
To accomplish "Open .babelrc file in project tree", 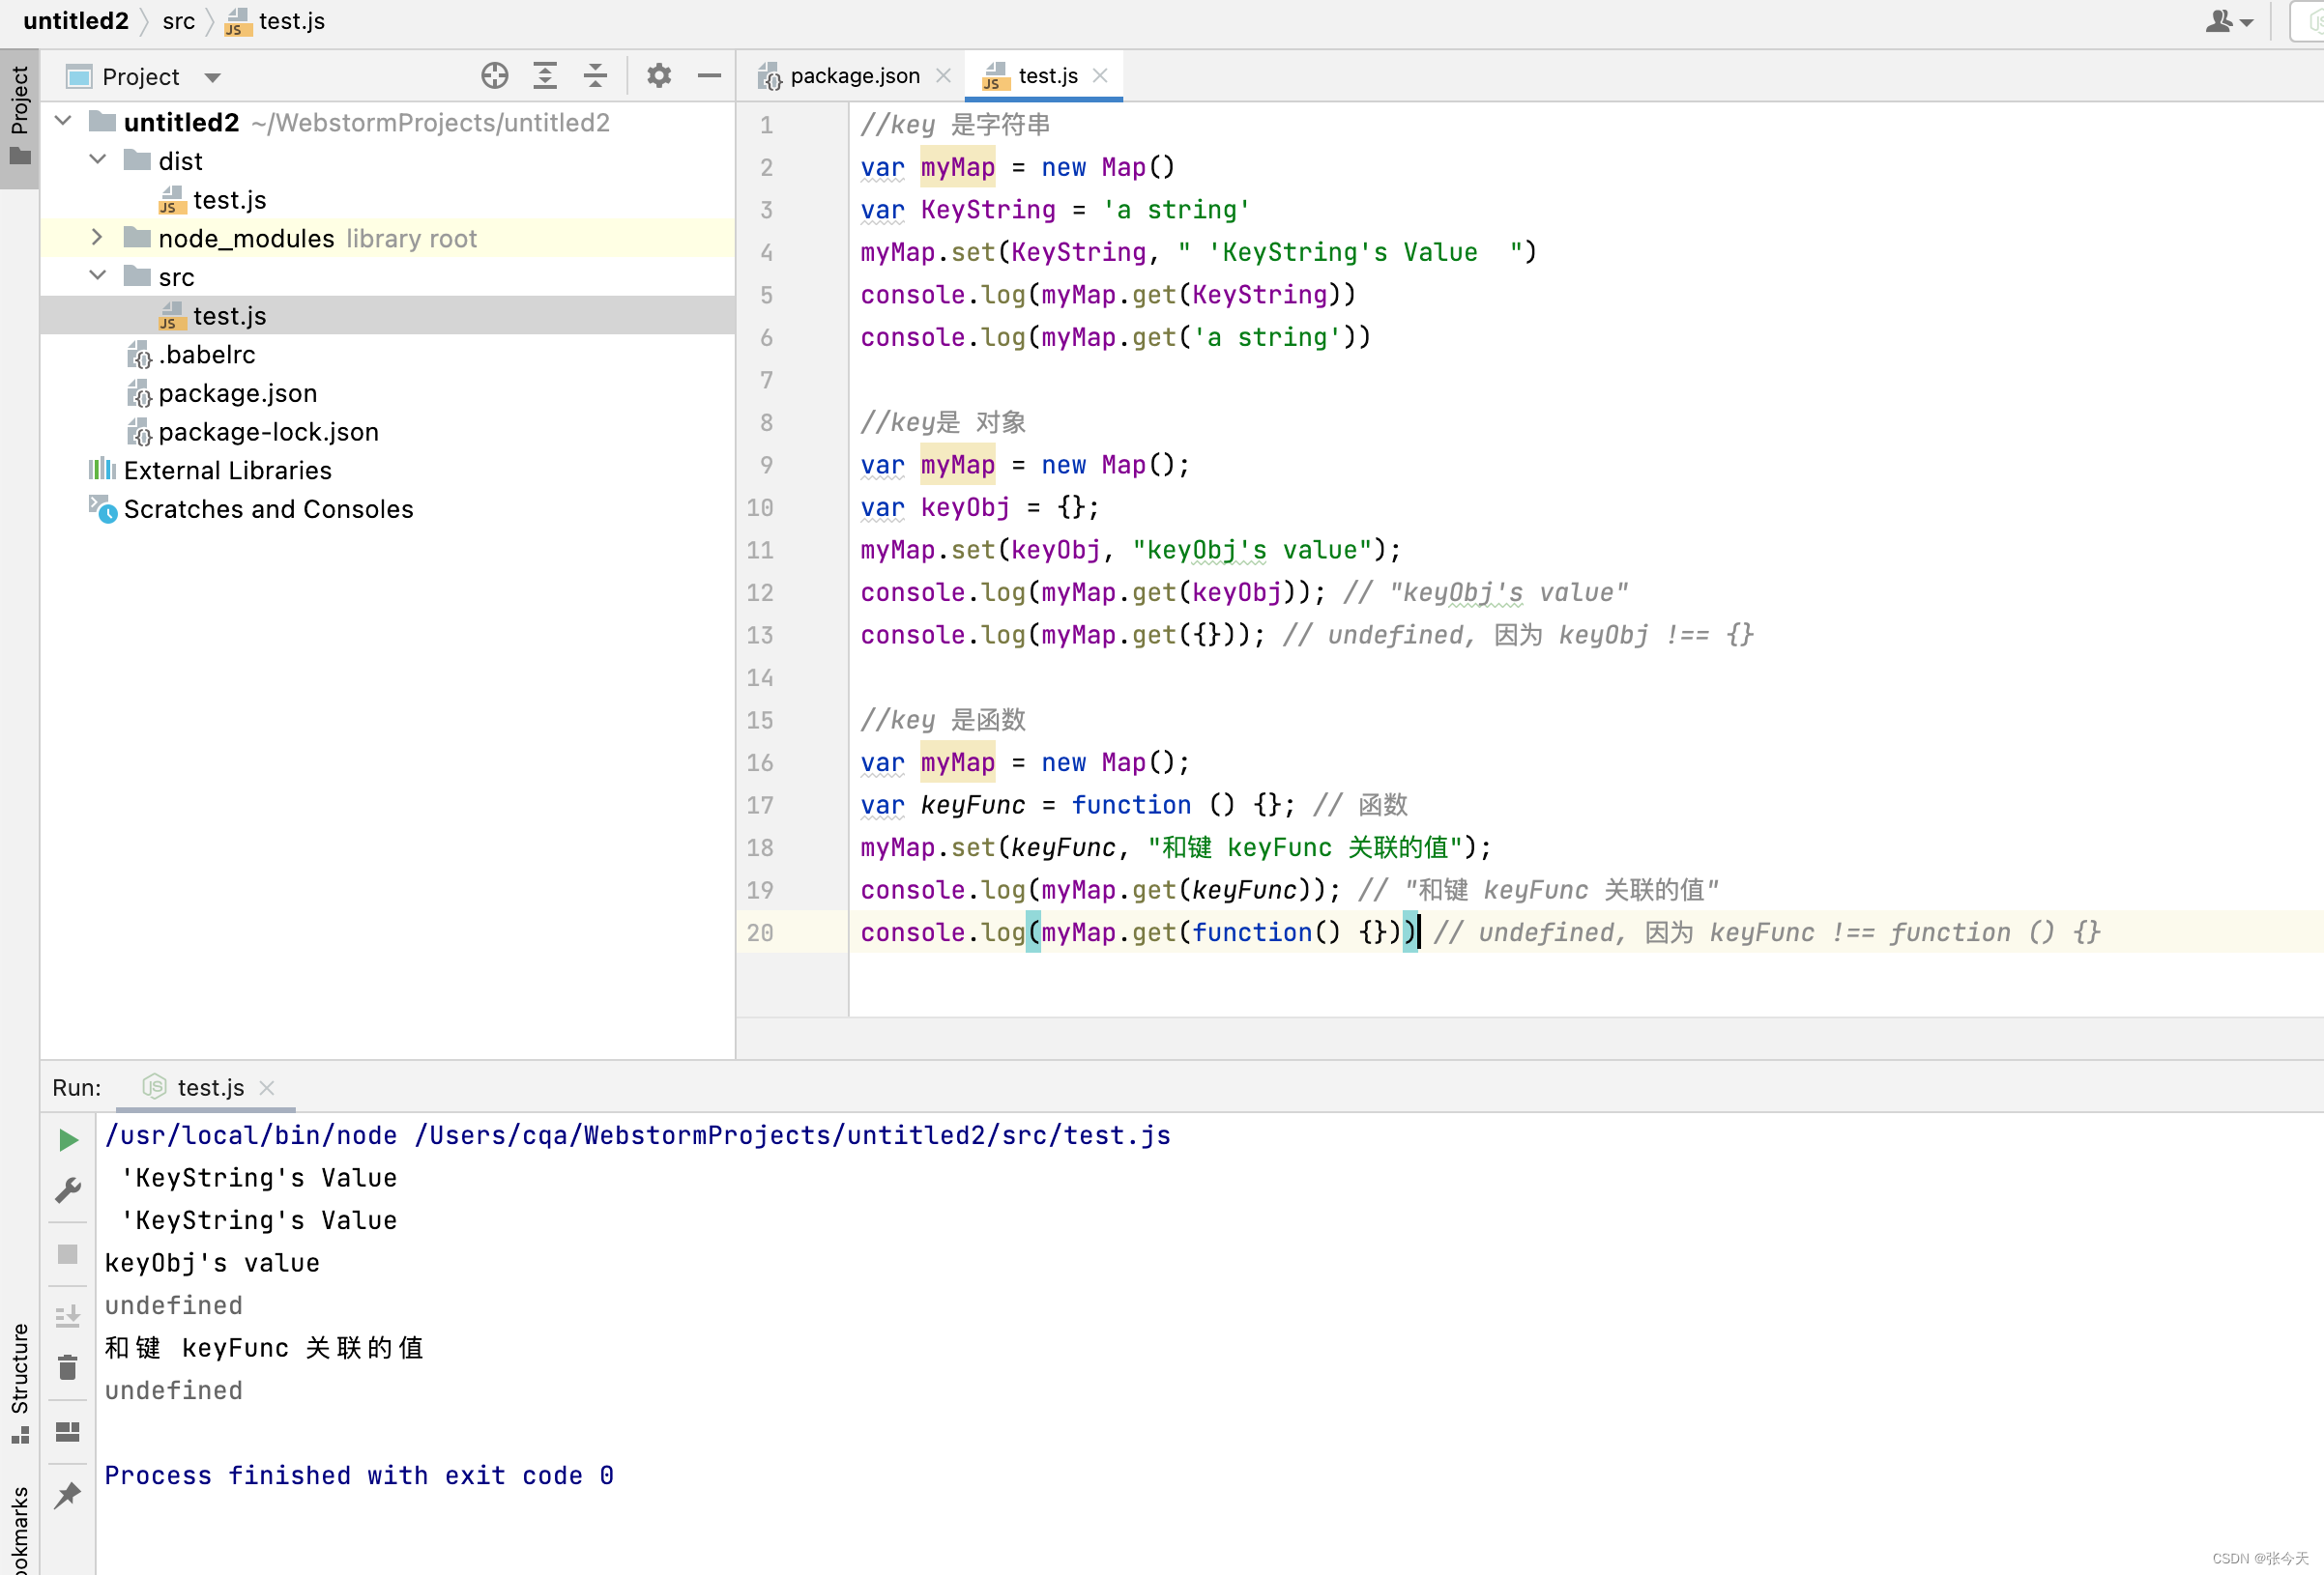I will pos(206,355).
